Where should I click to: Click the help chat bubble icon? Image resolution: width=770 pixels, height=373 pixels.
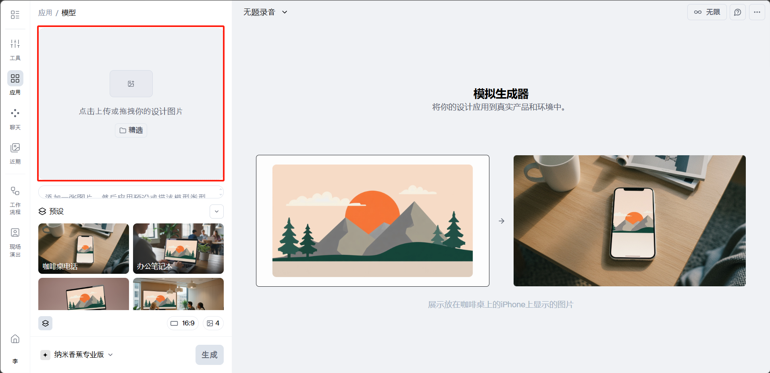[x=738, y=12]
